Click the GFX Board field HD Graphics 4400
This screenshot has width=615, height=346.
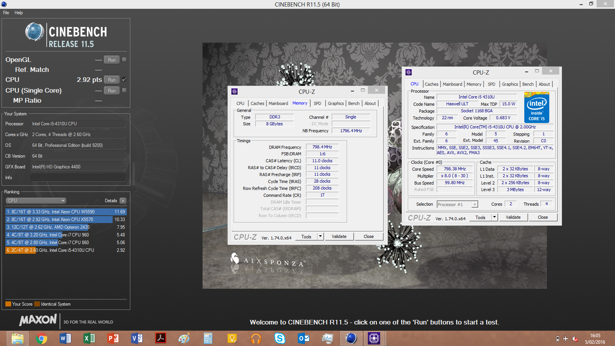click(x=78, y=167)
